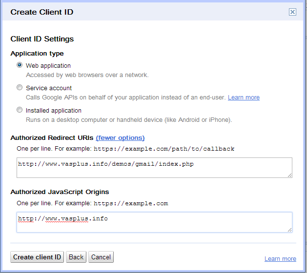Click the Back button

coord(76,257)
